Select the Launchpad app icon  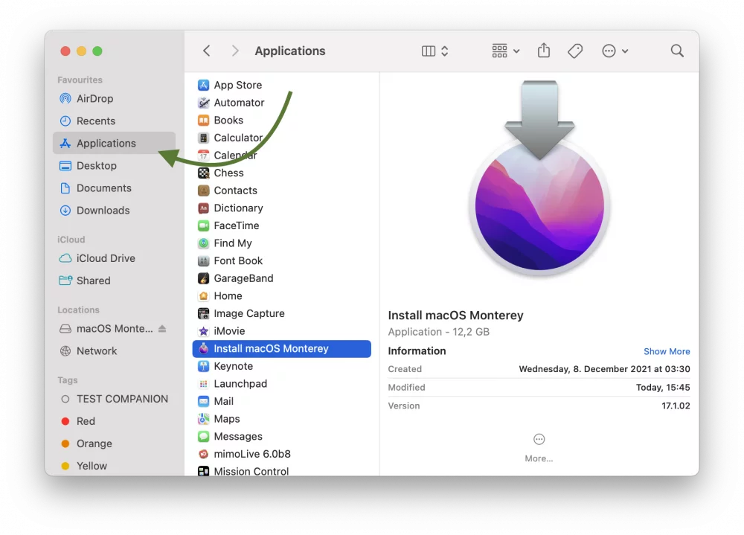tap(204, 383)
